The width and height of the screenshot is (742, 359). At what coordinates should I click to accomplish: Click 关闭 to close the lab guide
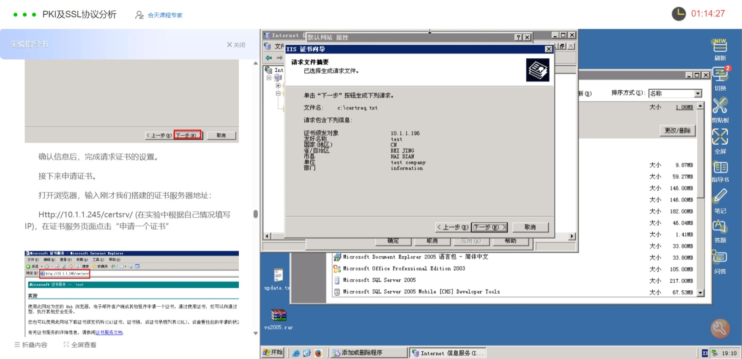[x=236, y=45]
